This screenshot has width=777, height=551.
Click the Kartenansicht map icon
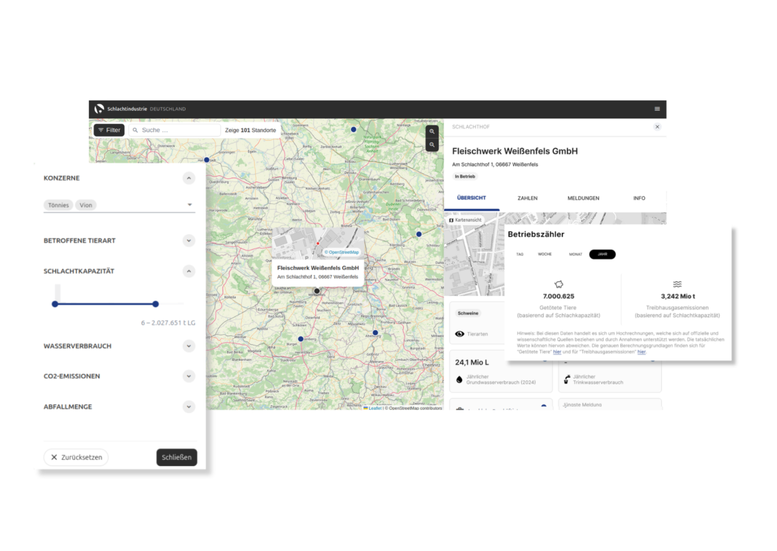[452, 220]
